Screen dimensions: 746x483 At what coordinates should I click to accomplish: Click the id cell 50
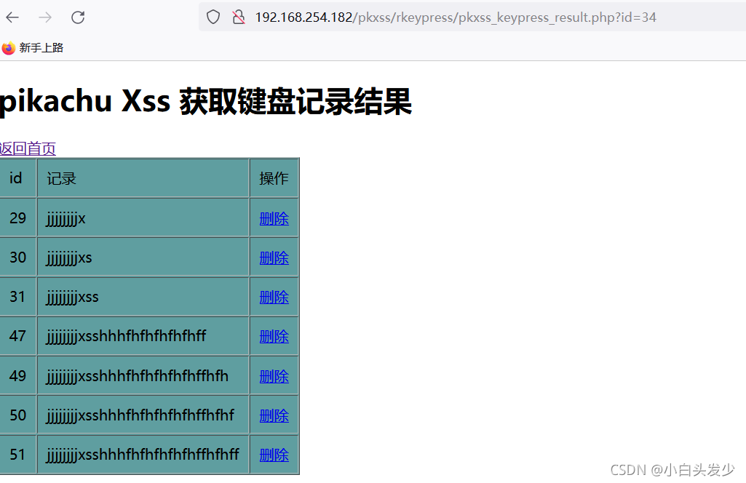pyautogui.click(x=17, y=415)
